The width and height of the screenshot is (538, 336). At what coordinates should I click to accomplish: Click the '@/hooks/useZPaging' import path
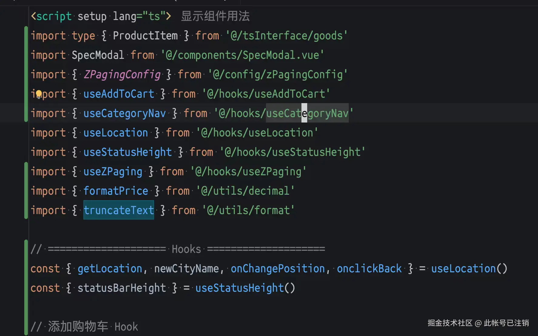click(248, 172)
